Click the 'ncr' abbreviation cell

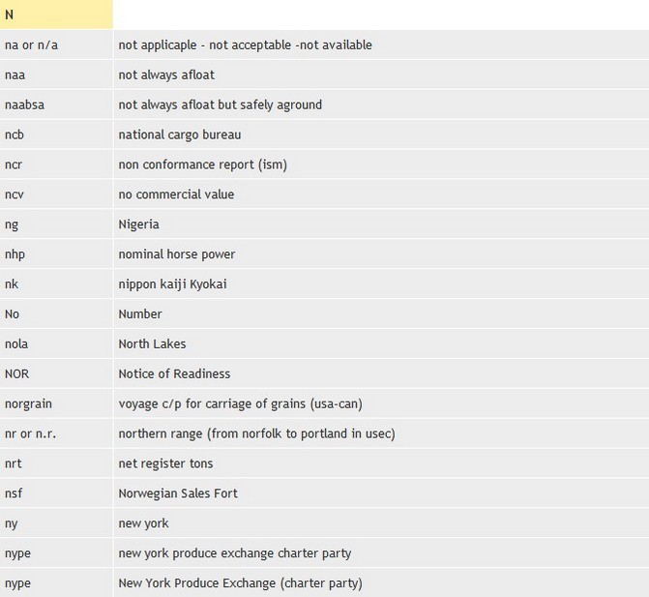pos(14,164)
